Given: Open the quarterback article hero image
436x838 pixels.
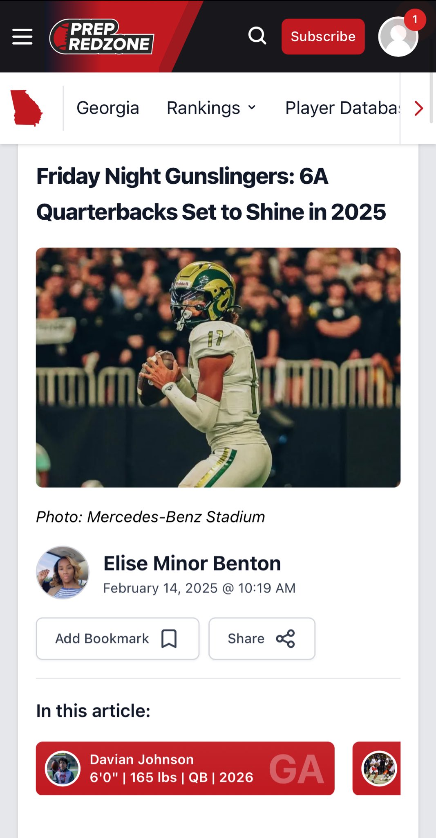Looking at the screenshot, I should click(x=218, y=367).
